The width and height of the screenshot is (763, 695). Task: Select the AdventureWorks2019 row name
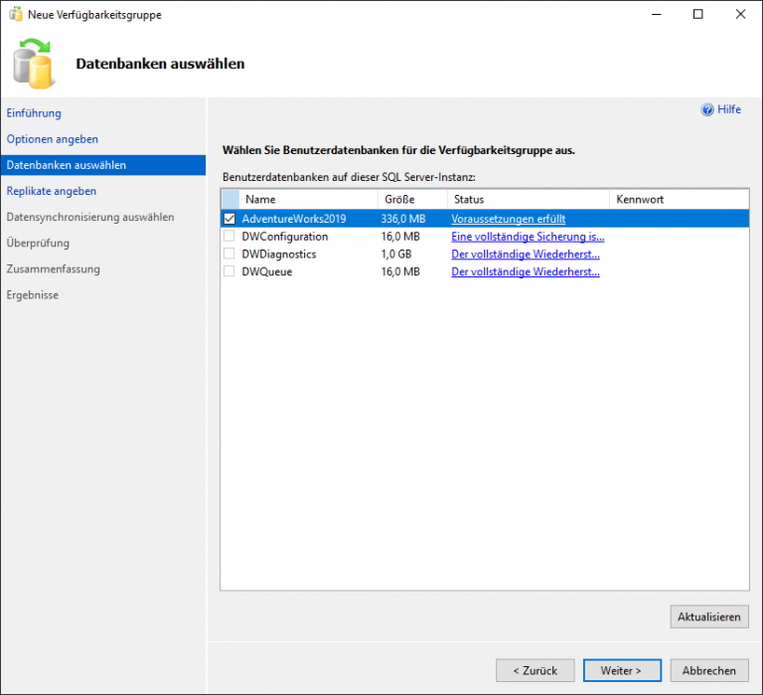pos(294,219)
